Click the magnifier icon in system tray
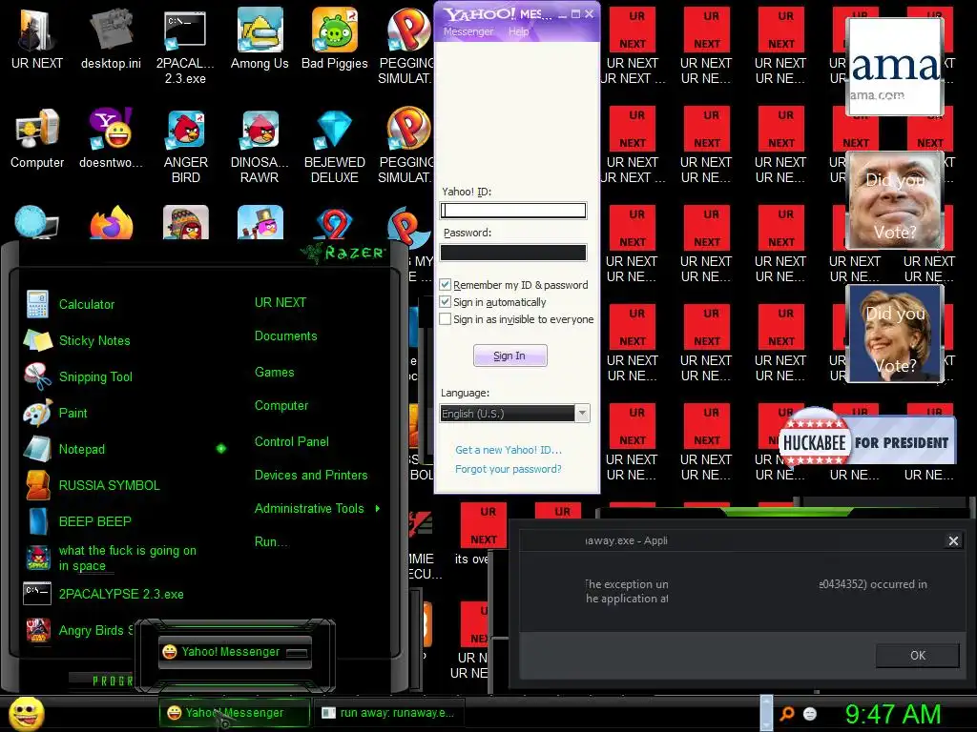Screen dimensions: 977x732 pos(787,714)
